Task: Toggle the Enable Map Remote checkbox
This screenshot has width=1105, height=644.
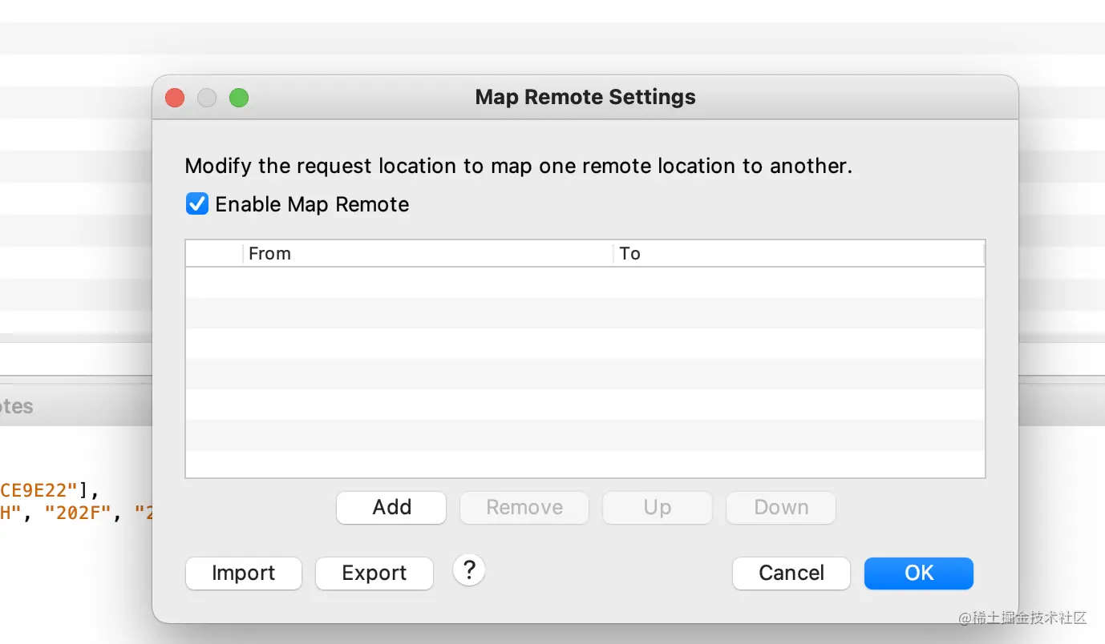Action: point(197,204)
